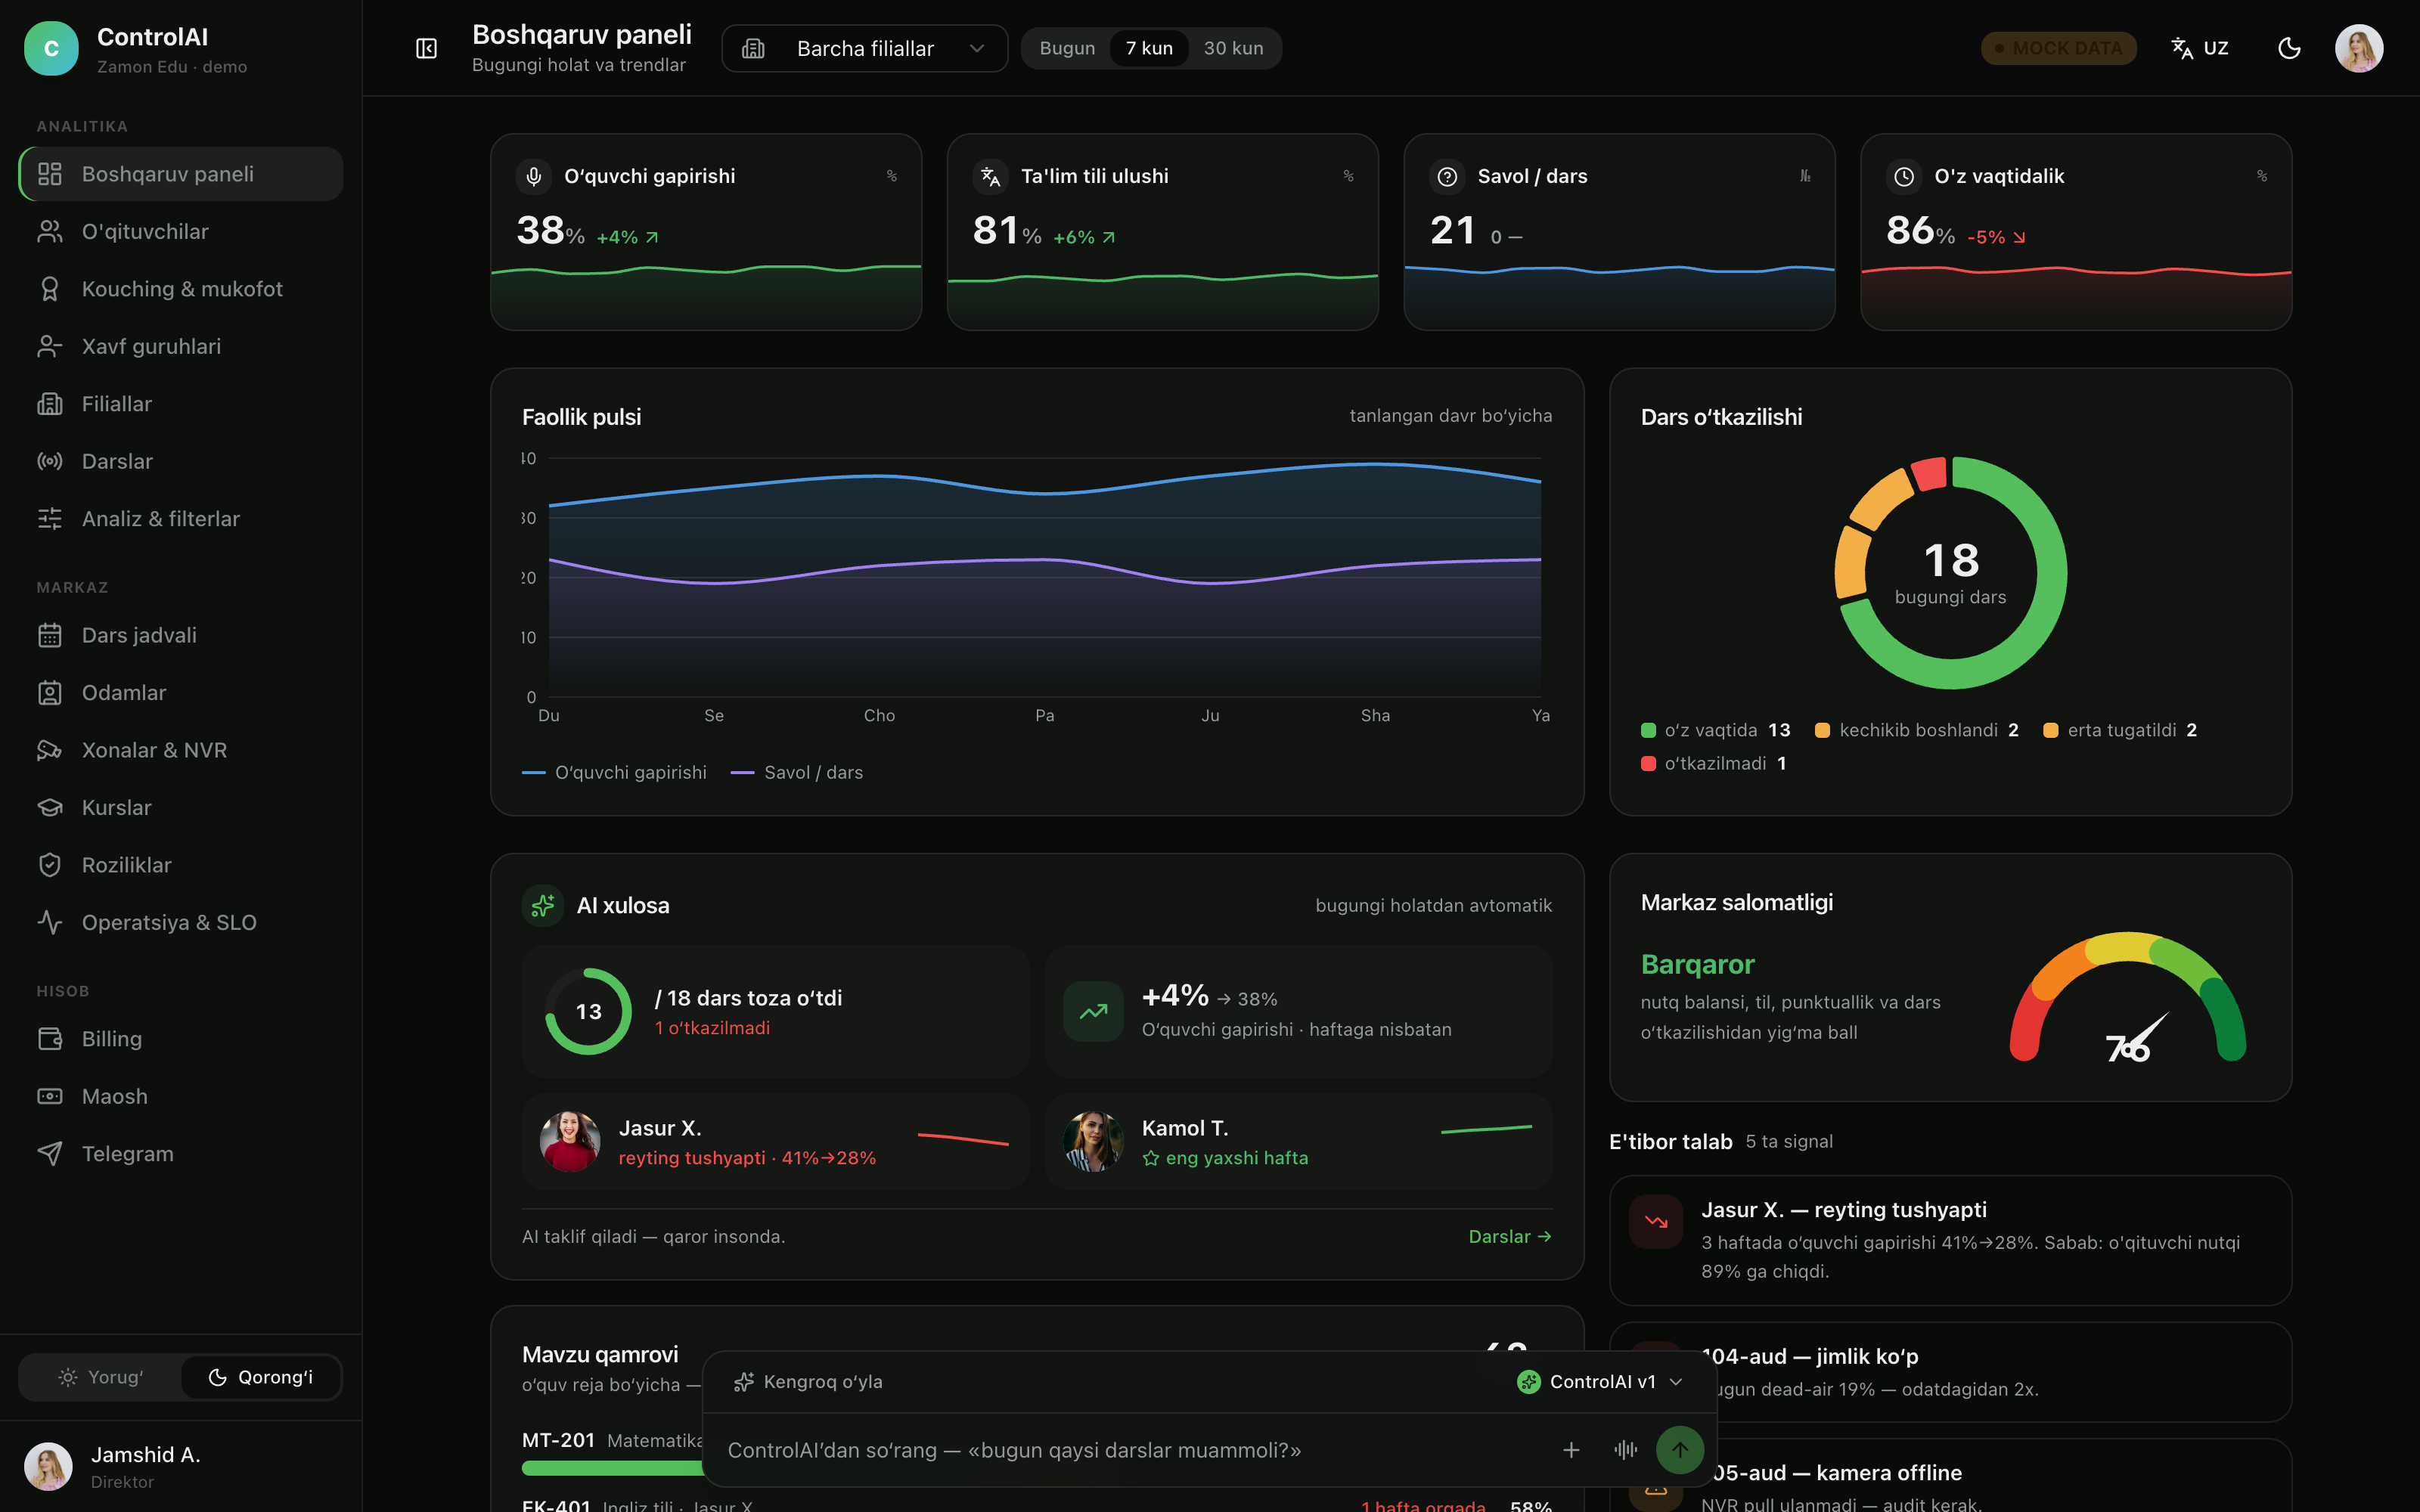Collapse the sidebar with the panel icon
Image resolution: width=2420 pixels, height=1512 pixels.
[x=426, y=48]
